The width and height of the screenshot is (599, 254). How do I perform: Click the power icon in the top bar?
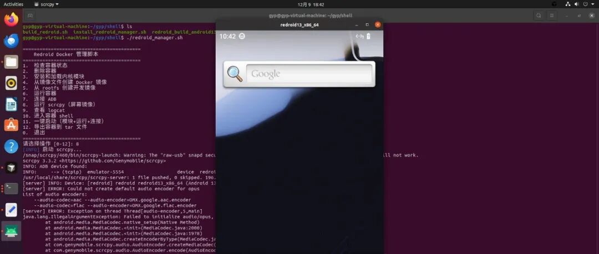pos(585,4)
